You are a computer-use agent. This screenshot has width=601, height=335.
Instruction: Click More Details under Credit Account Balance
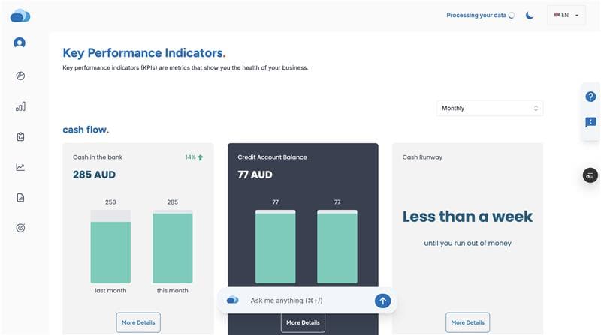[303, 322]
